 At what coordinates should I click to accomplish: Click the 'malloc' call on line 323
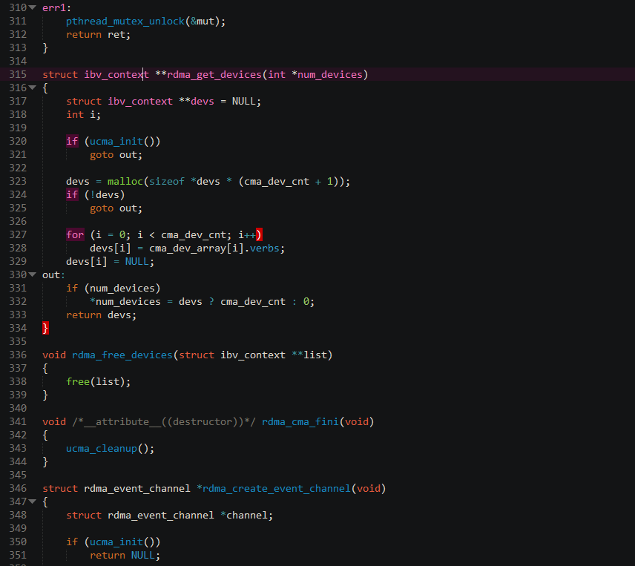(125, 182)
